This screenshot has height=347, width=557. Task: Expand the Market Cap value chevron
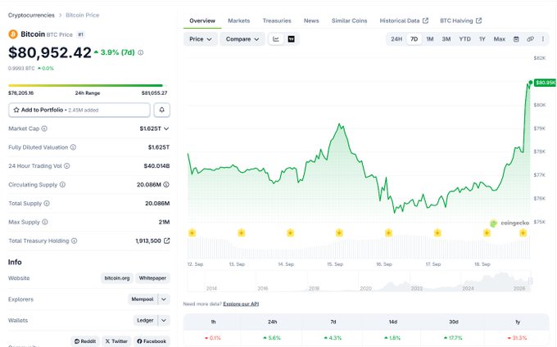click(166, 128)
